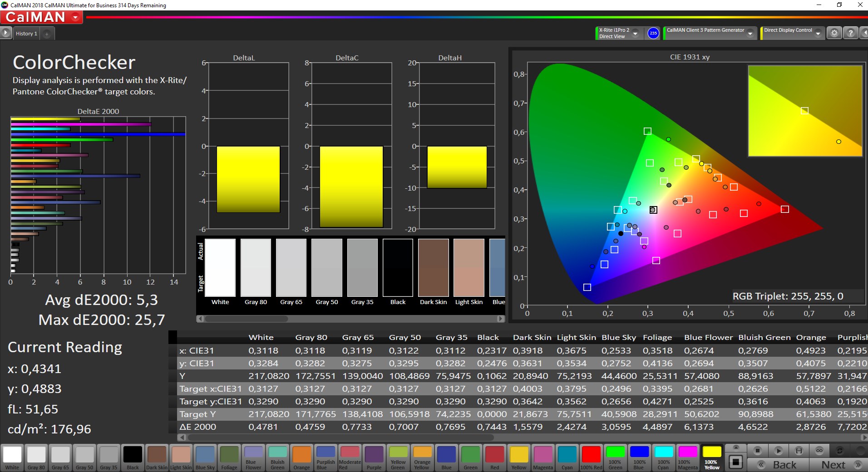This screenshot has width=868, height=472.
Task: Select the 100% Blue patch button
Action: pos(639,457)
